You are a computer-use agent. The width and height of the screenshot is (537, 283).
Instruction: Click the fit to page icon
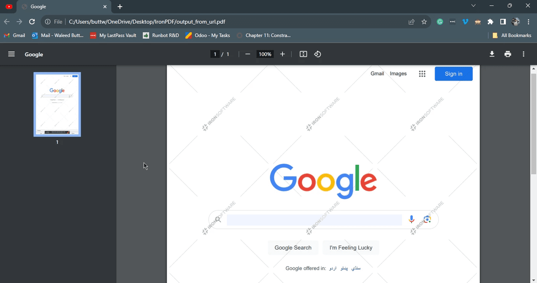303,54
